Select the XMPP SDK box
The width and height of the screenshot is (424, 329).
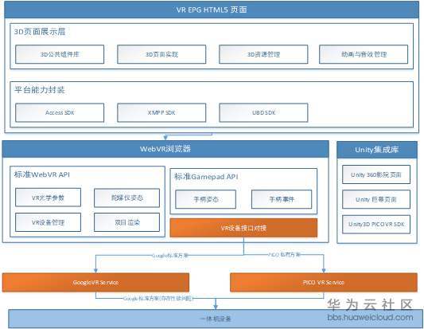coord(161,112)
